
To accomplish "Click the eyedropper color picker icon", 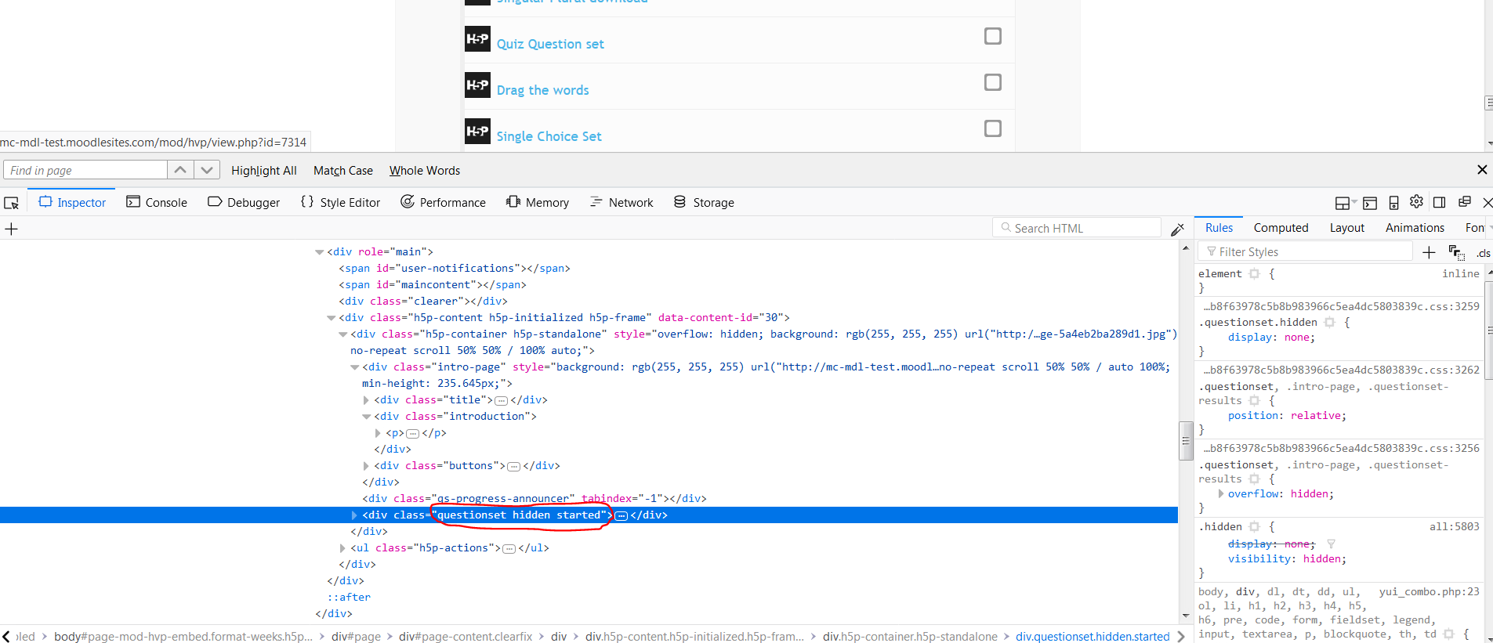I will (x=1177, y=229).
